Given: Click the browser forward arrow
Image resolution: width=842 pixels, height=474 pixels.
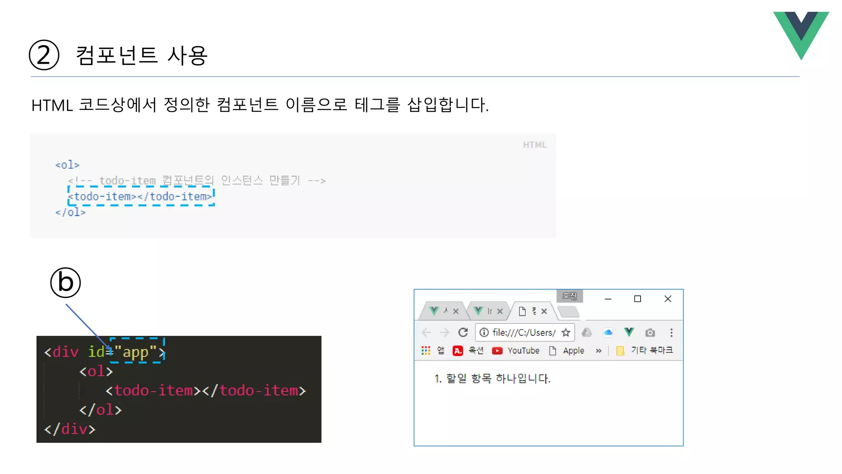Looking at the screenshot, I should tap(444, 332).
